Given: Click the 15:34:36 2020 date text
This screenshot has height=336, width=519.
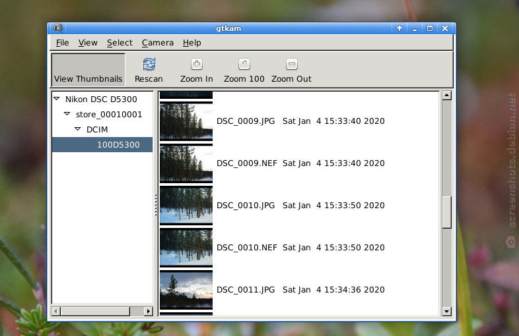Looking at the screenshot, I should tap(355, 290).
